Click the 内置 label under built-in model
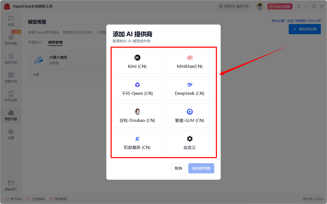 point(36,75)
